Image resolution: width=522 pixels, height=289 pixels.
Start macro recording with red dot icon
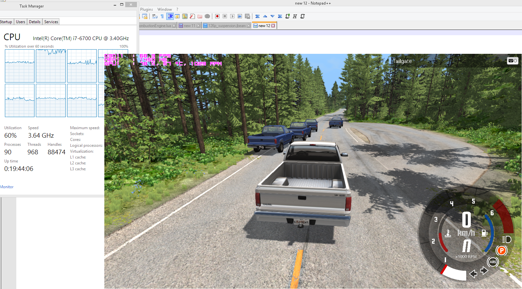click(x=217, y=16)
